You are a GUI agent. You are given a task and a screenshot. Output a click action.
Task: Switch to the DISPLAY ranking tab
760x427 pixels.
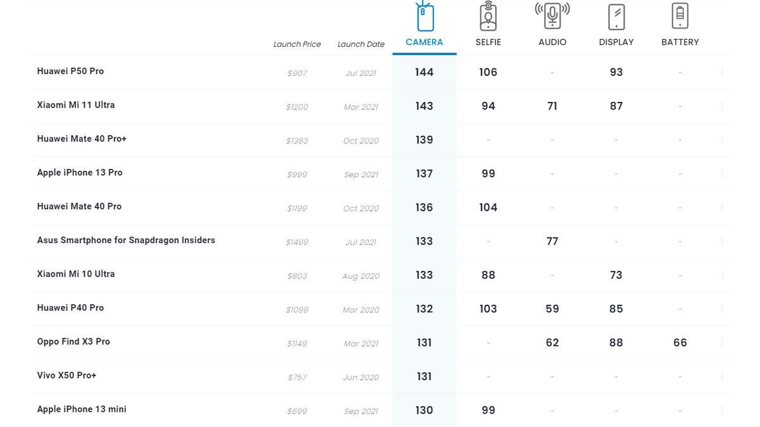coord(616,42)
